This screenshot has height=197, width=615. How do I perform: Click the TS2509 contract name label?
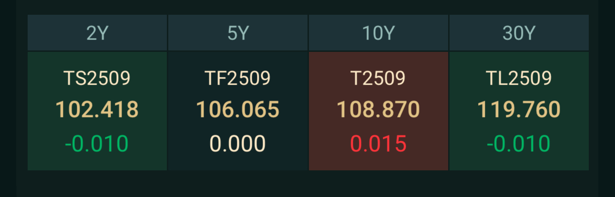point(97,78)
